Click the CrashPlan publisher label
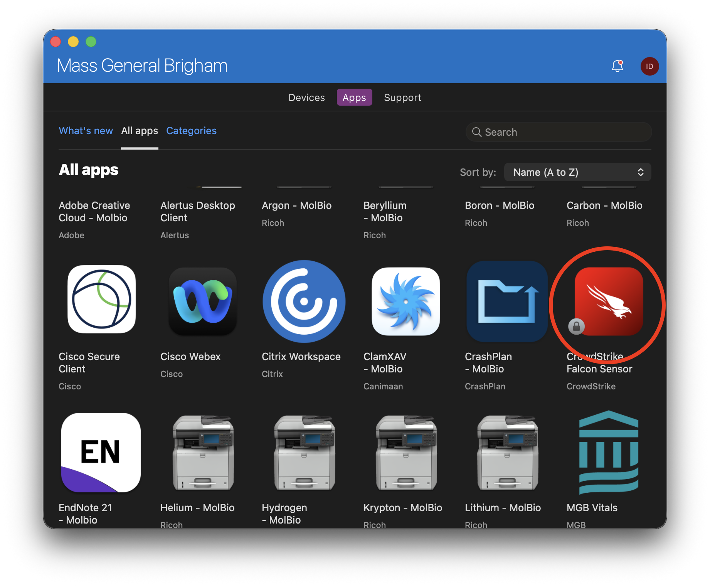The width and height of the screenshot is (710, 586). point(485,386)
